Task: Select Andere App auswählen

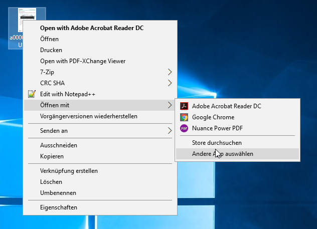Action: click(x=238, y=154)
